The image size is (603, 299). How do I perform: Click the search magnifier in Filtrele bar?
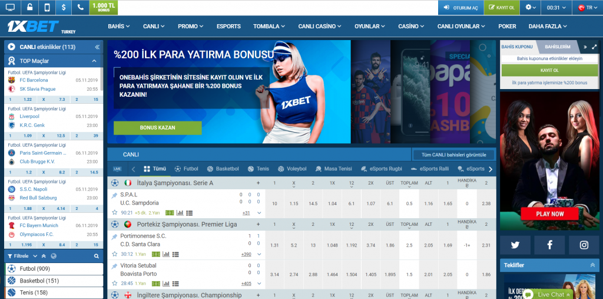click(x=97, y=256)
